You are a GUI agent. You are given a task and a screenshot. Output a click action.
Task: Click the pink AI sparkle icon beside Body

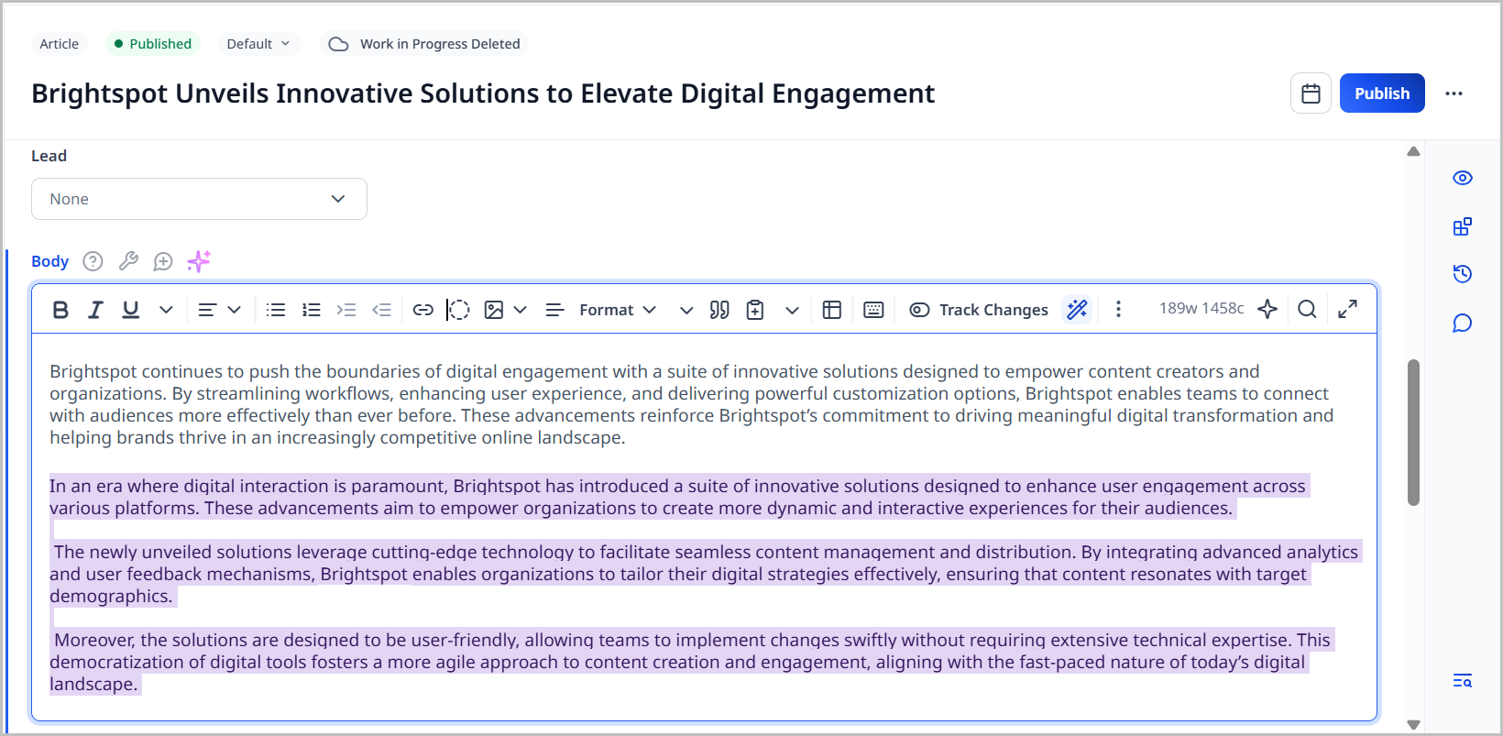[199, 261]
